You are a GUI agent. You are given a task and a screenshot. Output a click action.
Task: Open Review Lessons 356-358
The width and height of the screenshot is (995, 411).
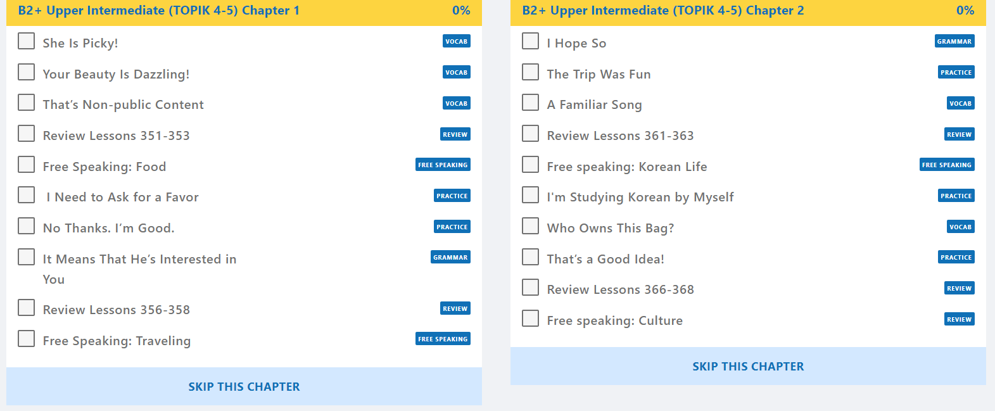117,310
